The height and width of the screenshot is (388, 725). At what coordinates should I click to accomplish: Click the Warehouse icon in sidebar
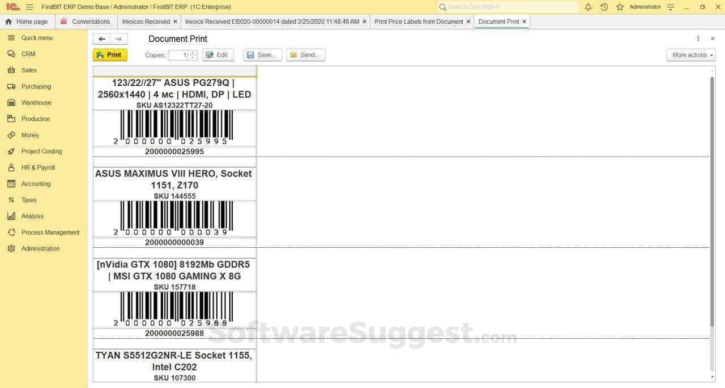11,102
